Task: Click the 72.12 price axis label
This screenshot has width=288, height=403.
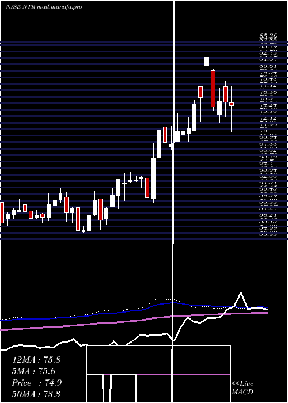Action: tap(268, 118)
